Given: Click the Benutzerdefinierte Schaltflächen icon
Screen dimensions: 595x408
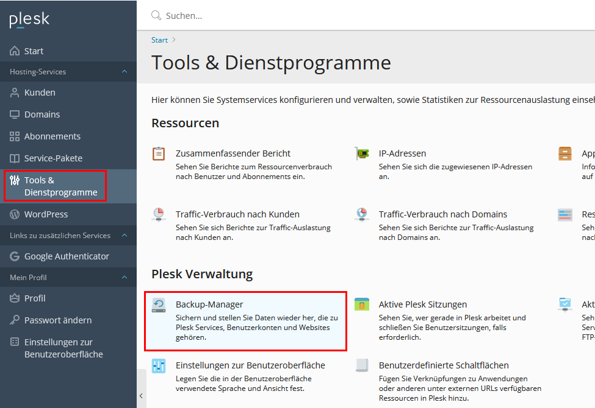Looking at the screenshot, I should (x=362, y=366).
